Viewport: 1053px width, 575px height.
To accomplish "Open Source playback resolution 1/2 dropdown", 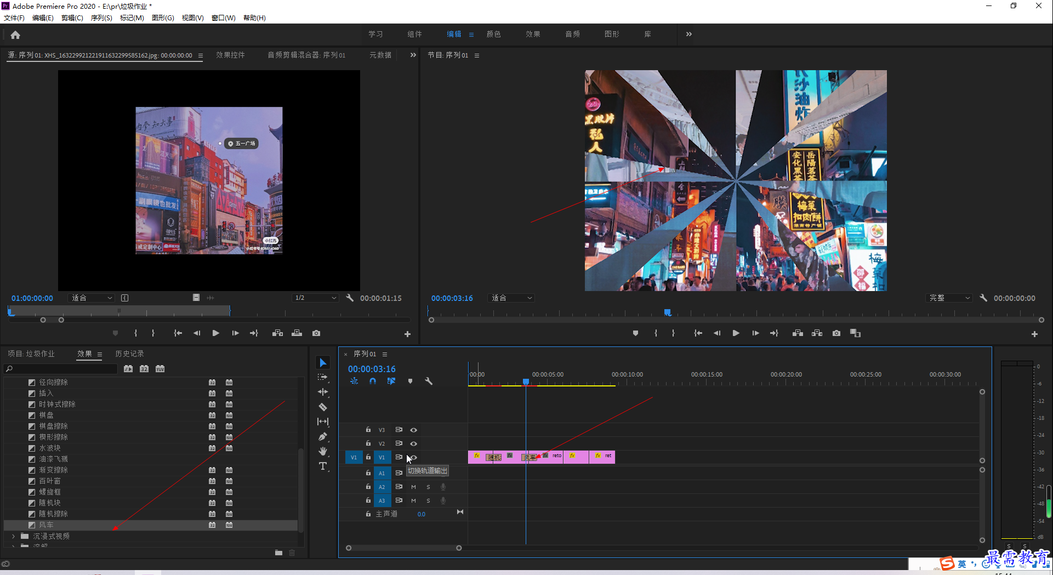I will (x=315, y=298).
